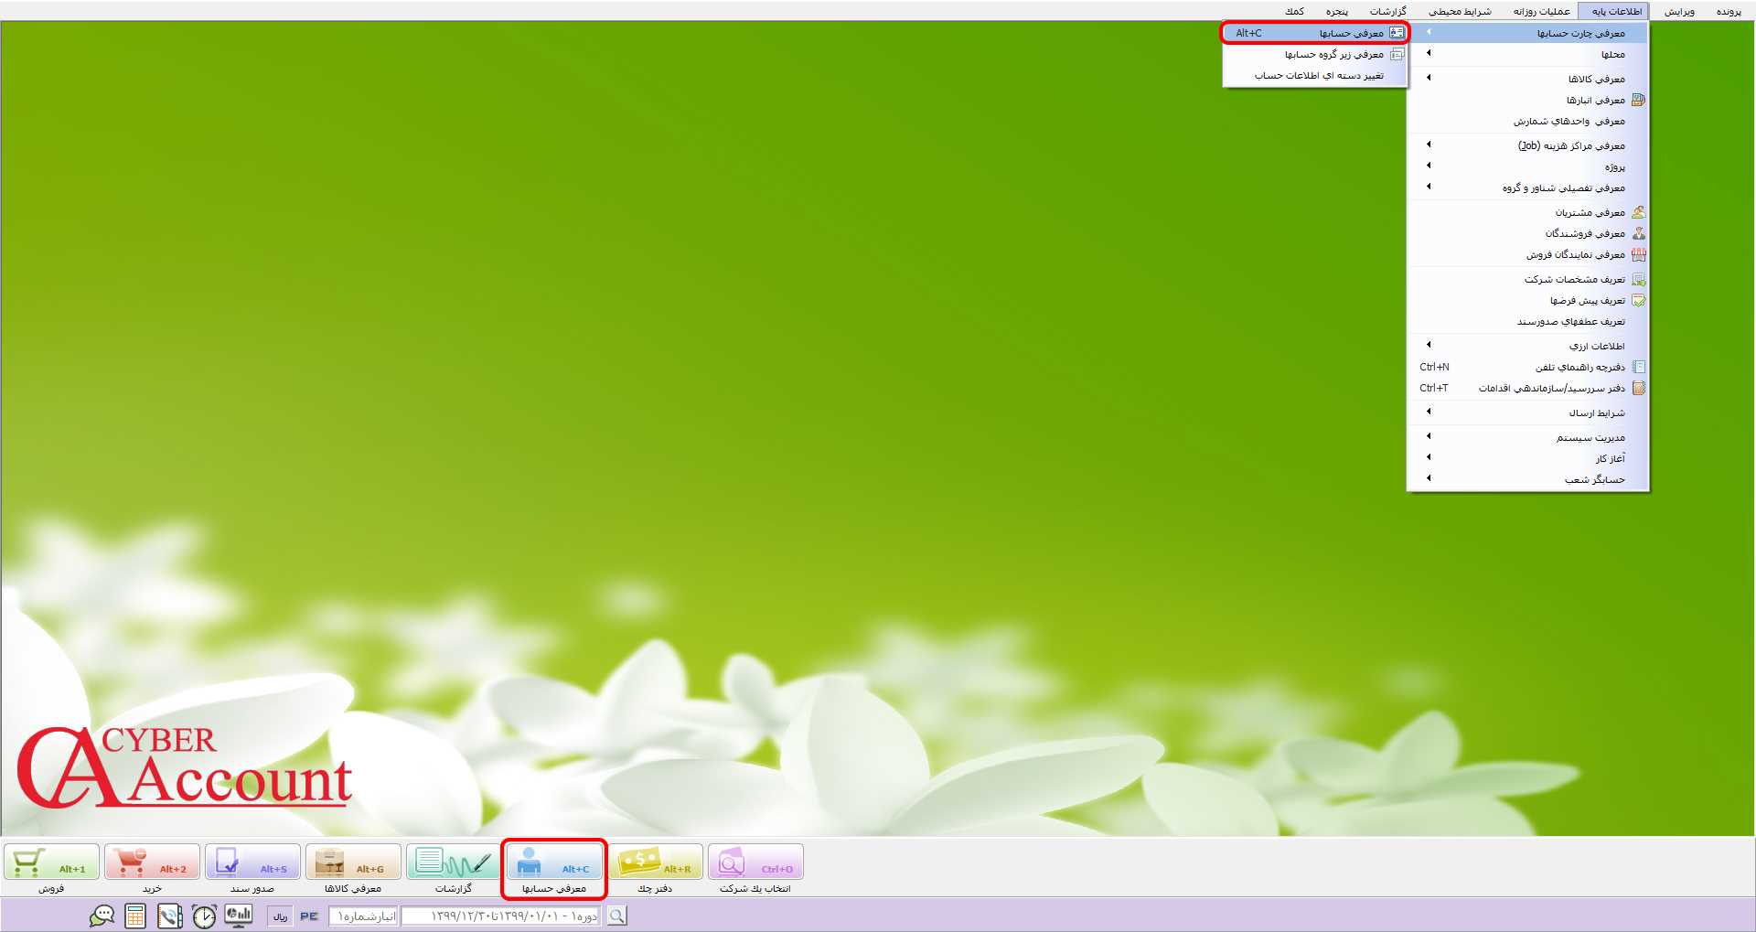1756x932 pixels.
Task: Click the فروش (Sales) shopping cart toolbar icon
Action: (51, 862)
